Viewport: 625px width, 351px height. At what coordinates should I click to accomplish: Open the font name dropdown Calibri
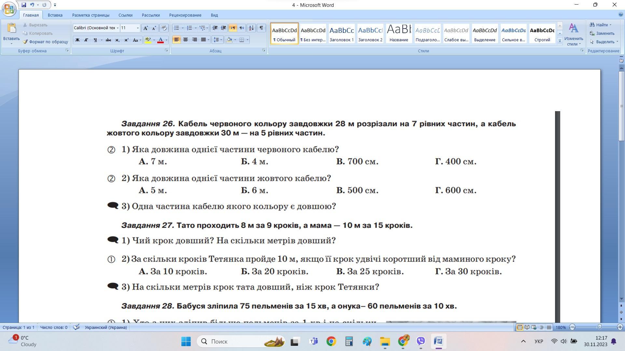coord(118,28)
